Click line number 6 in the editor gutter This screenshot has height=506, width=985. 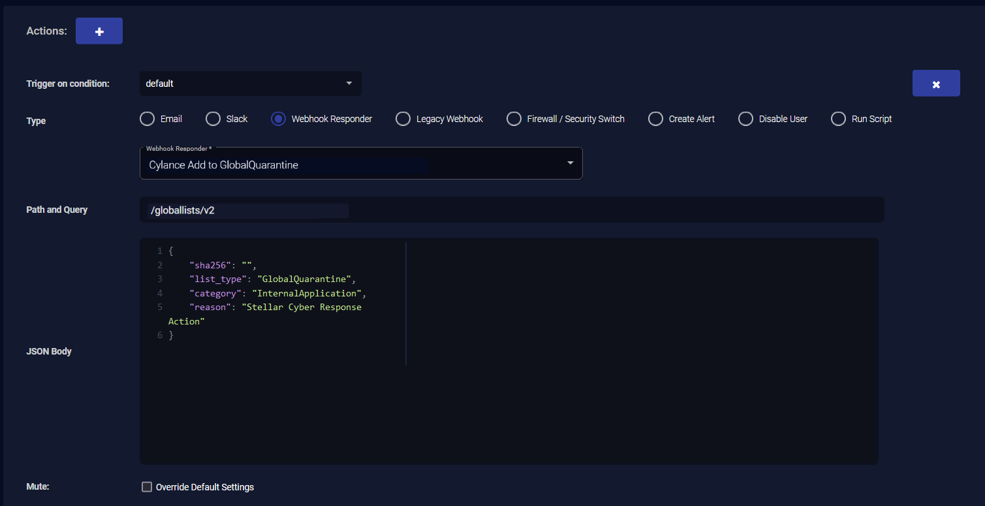[x=159, y=336]
